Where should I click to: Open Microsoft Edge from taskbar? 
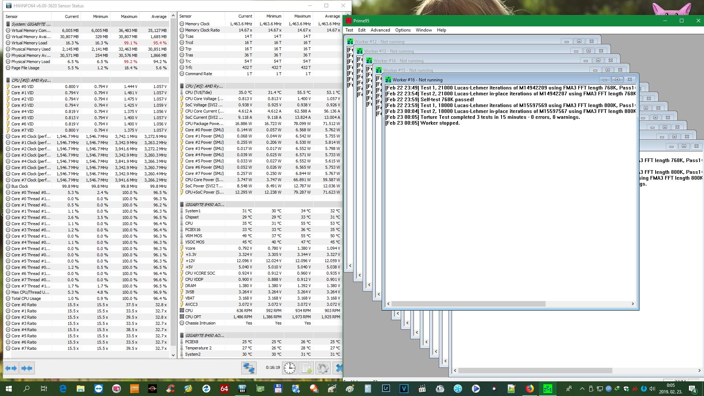coord(62,389)
